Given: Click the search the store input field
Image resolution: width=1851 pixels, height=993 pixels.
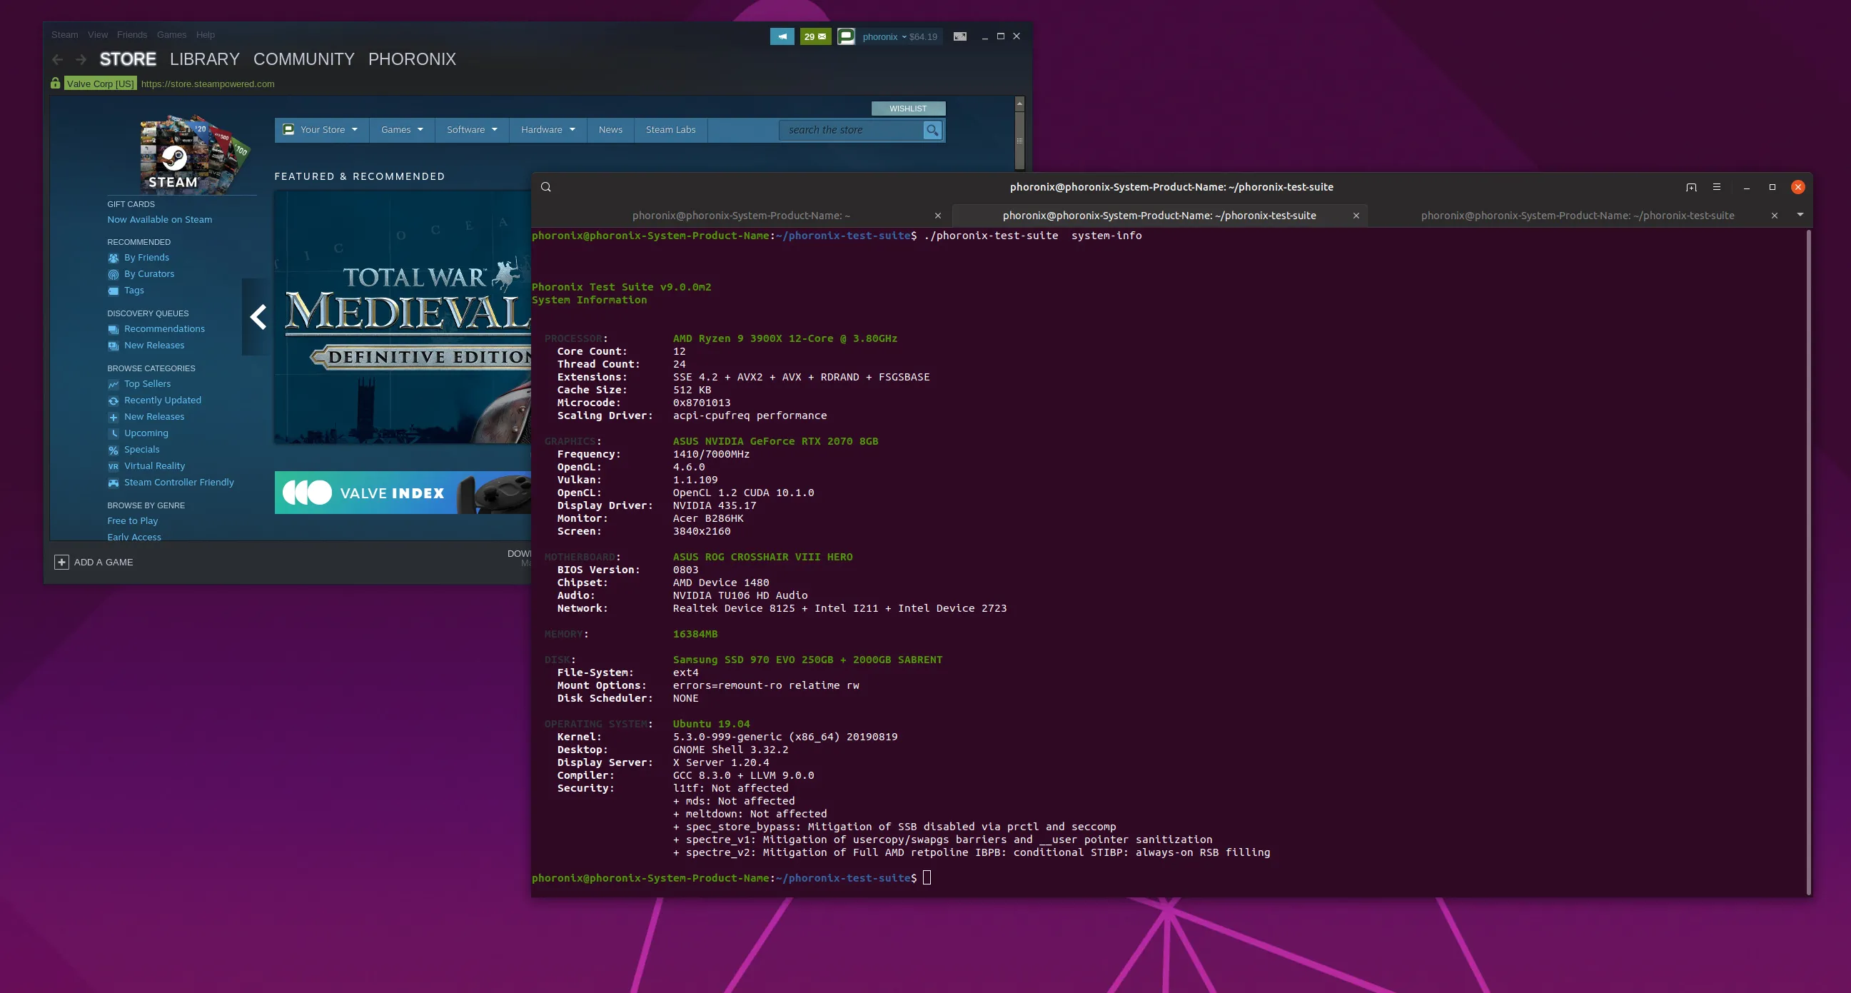Looking at the screenshot, I should coord(850,130).
